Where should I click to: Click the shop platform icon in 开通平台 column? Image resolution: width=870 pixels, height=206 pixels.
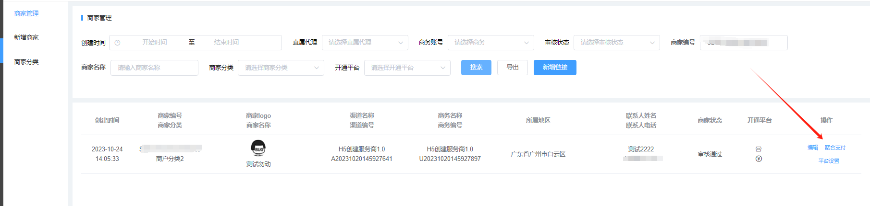point(759,149)
